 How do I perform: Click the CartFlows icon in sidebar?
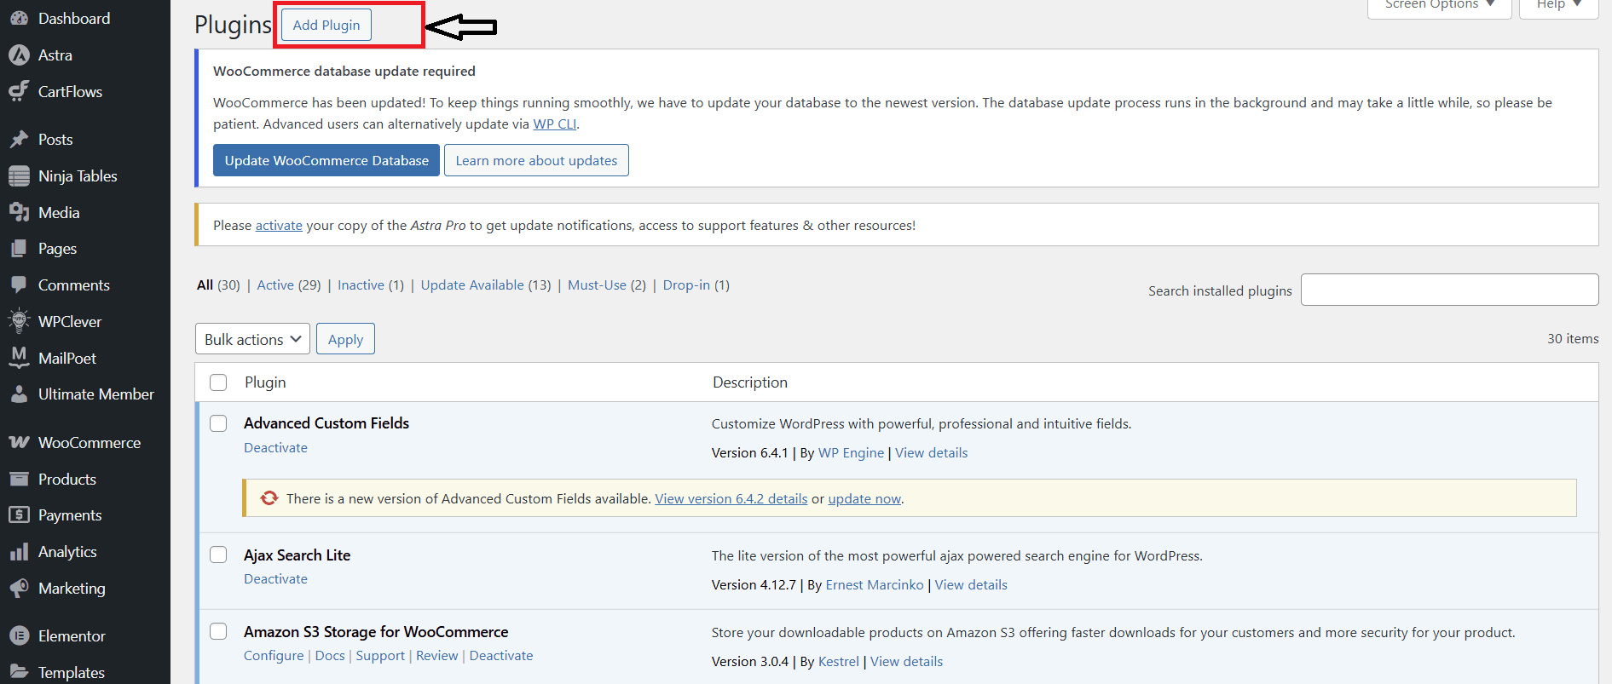click(x=19, y=91)
